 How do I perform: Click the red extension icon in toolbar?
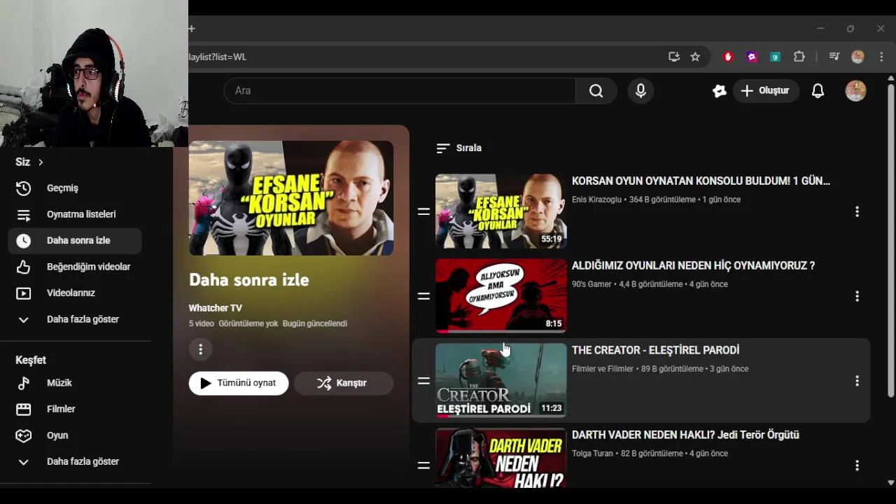pos(728,57)
